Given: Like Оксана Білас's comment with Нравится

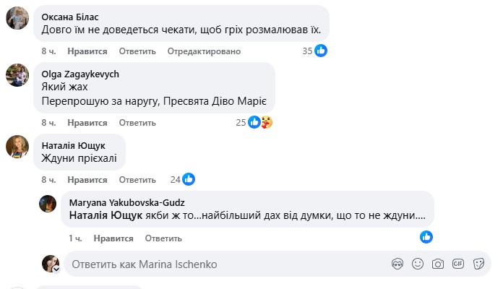Looking at the screenshot, I should 87,51.
